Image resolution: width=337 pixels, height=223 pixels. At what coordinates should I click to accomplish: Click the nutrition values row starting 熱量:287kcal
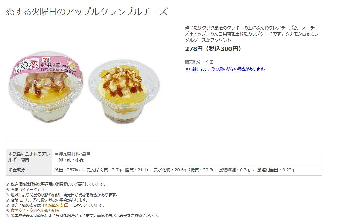[174, 170]
